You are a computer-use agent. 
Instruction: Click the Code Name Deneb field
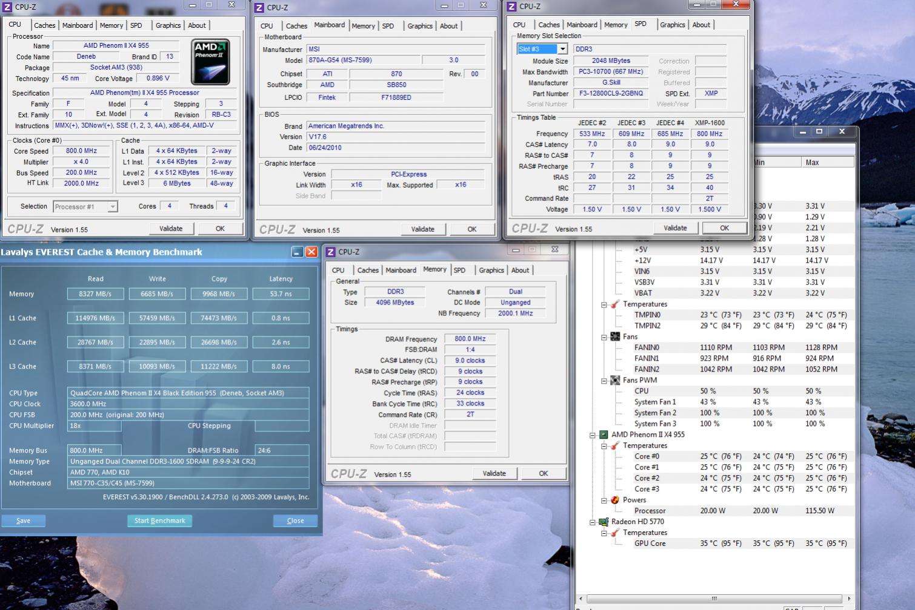coord(86,56)
